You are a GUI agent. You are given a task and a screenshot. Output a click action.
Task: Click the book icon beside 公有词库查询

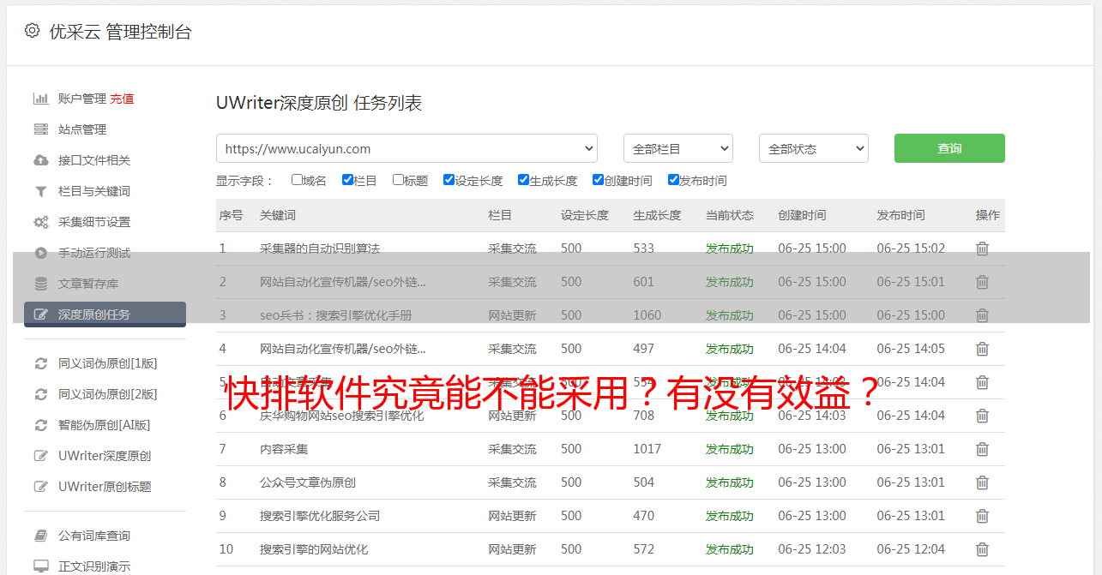click(x=40, y=536)
